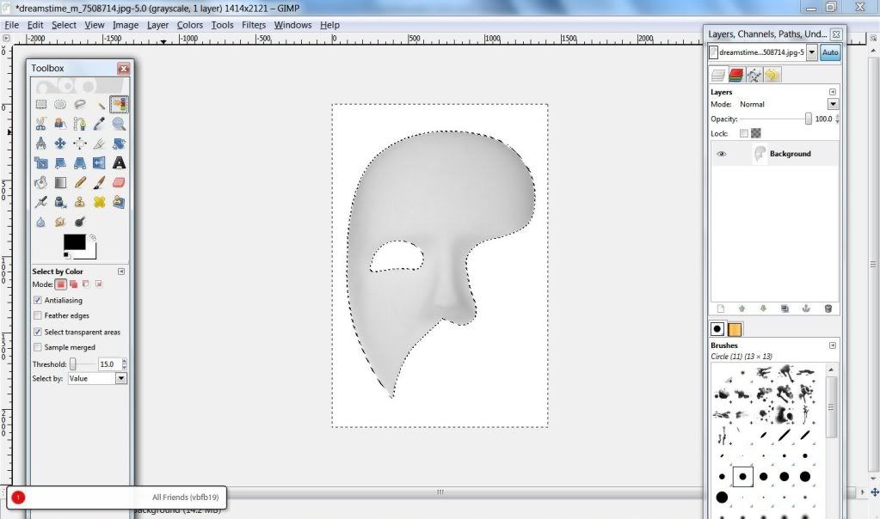Disable the Antialiasing checkbox
Screen dimensions: 880x519
point(37,301)
